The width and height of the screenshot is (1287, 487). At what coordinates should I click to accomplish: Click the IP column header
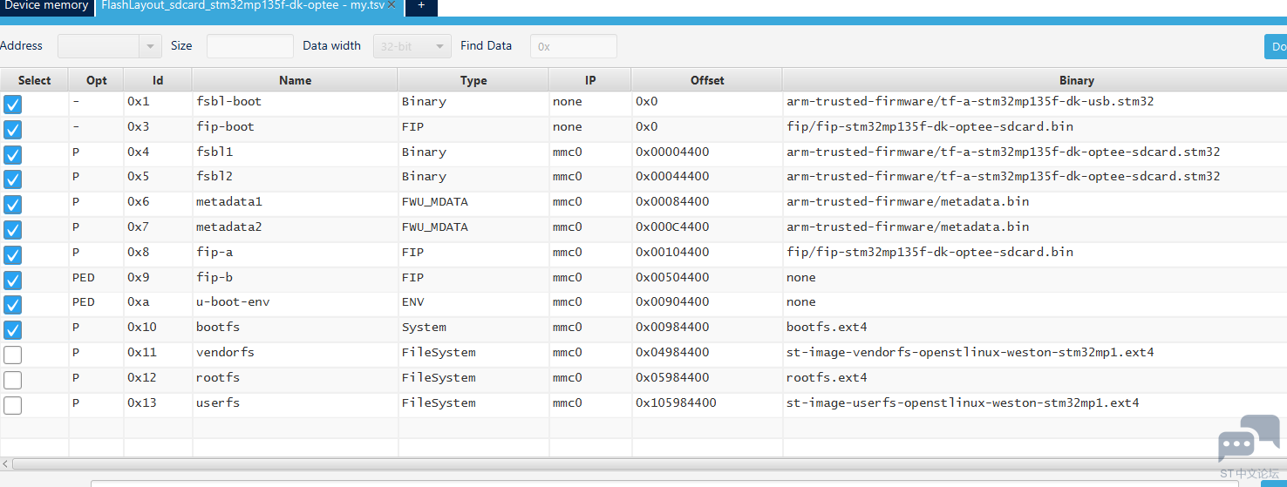click(x=590, y=80)
